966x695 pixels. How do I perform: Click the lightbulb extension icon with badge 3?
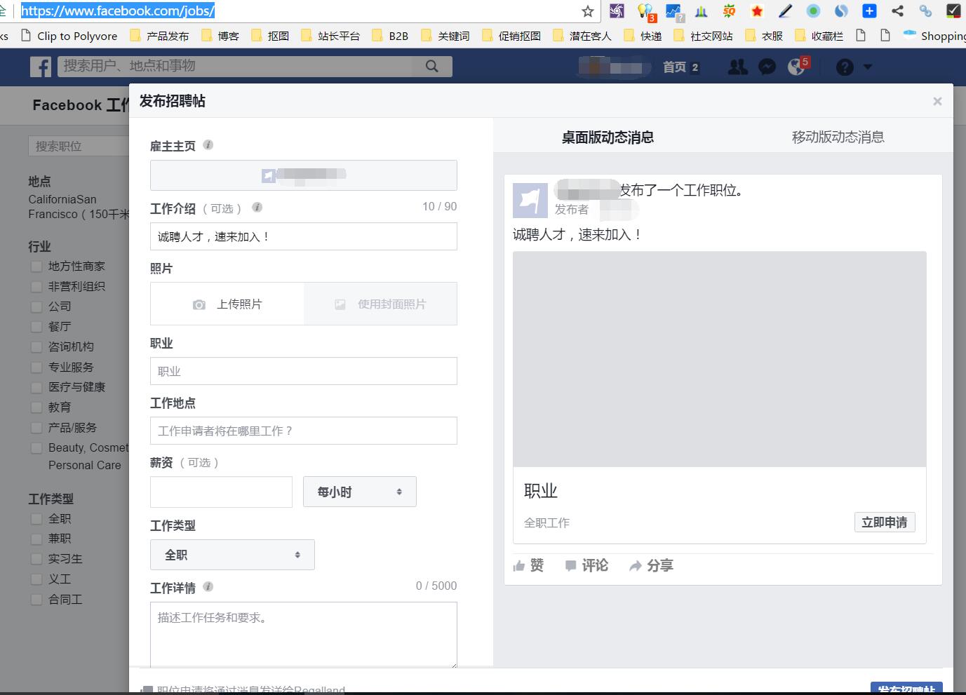645,12
